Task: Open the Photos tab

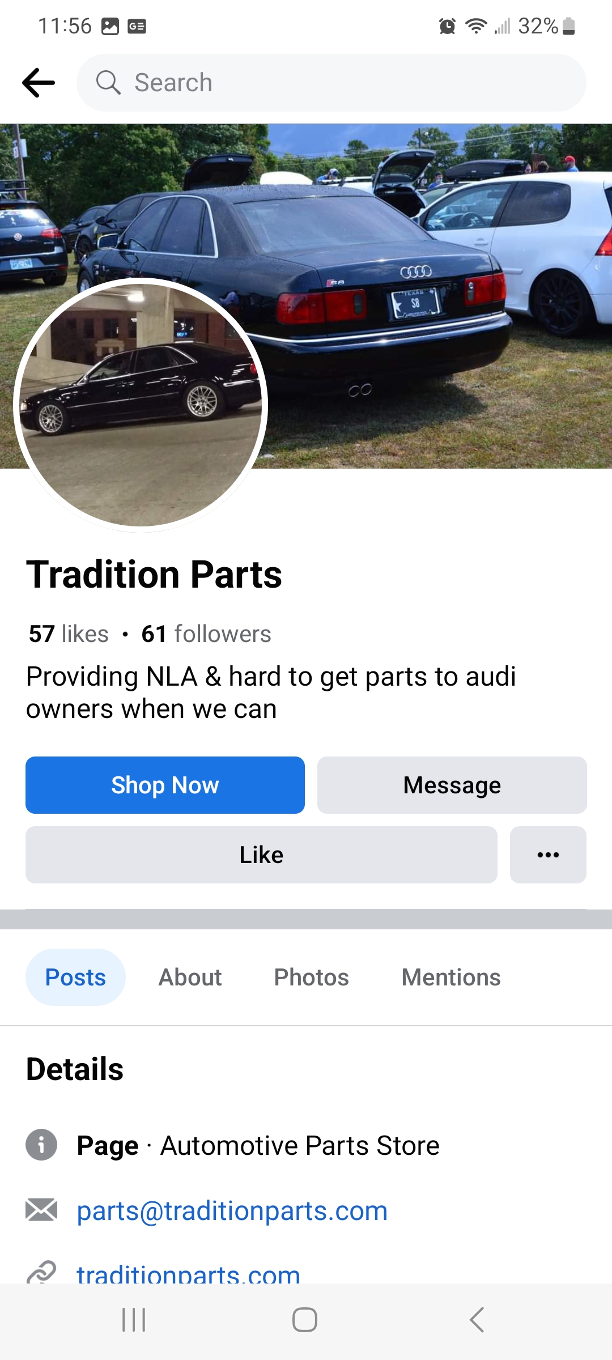Action: tap(311, 977)
